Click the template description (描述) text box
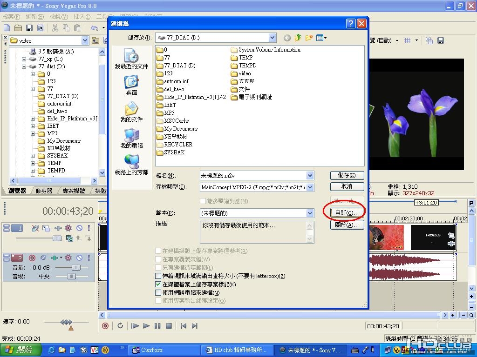Screen dimensions: 477x357 257,232
